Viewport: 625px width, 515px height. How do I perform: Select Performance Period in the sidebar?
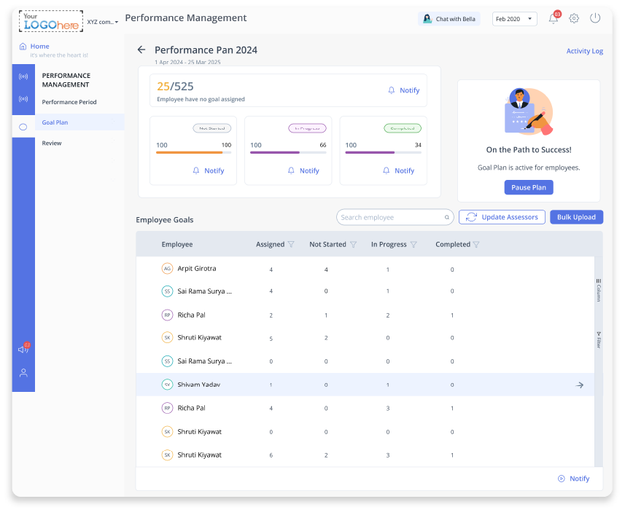tap(69, 102)
